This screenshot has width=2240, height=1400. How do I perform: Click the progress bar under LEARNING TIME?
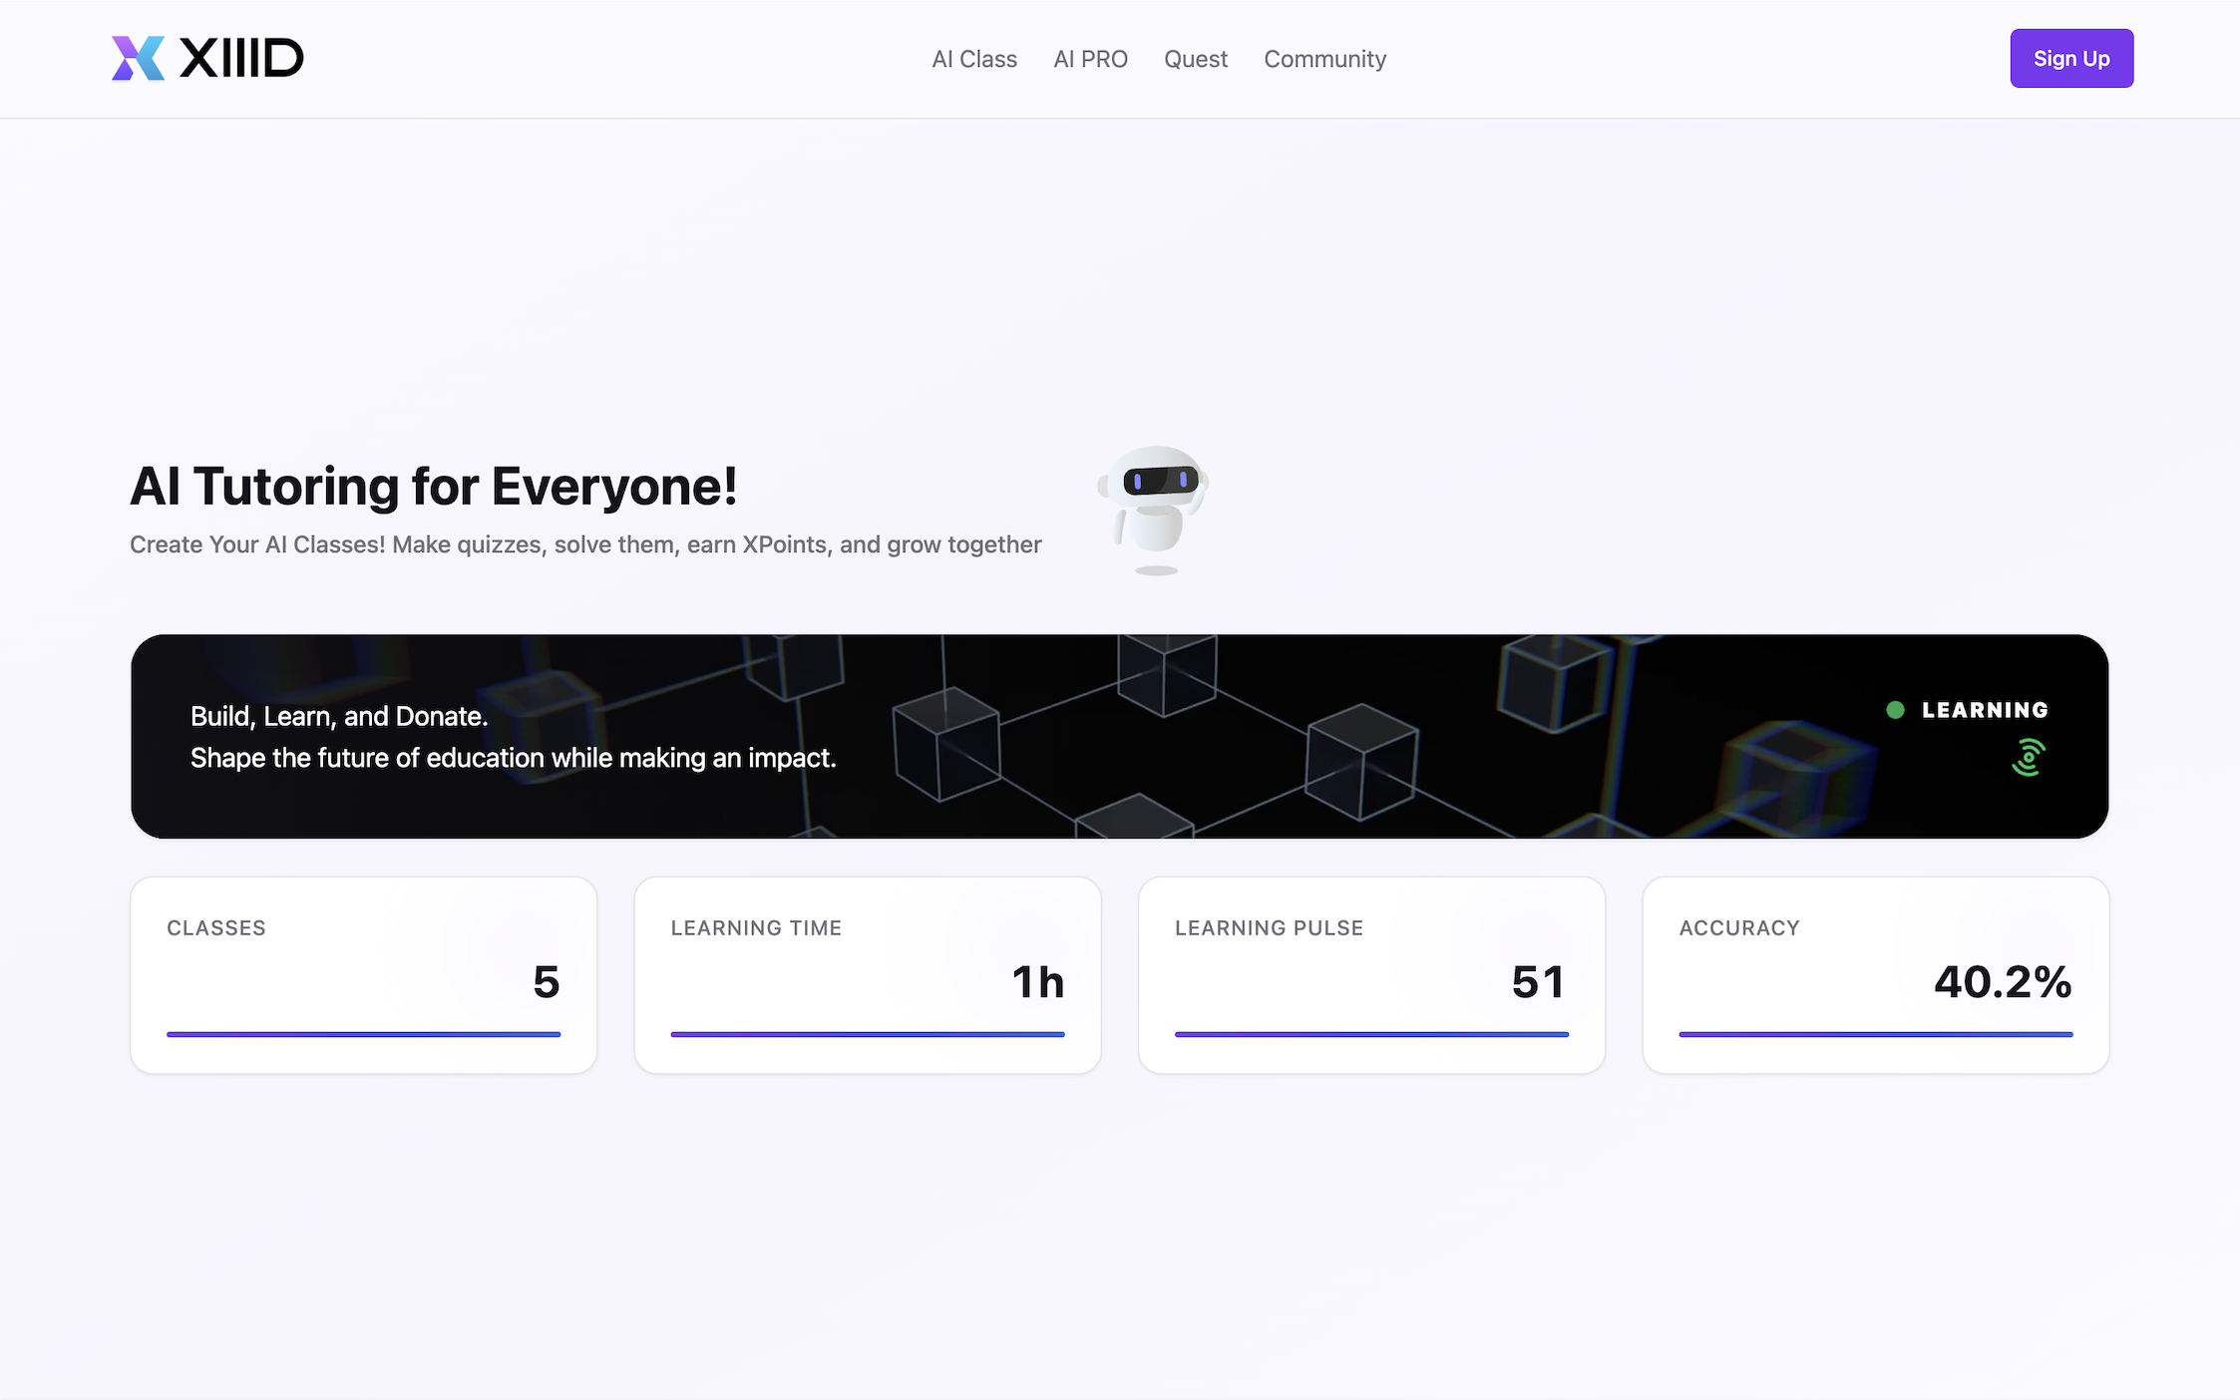868,1034
